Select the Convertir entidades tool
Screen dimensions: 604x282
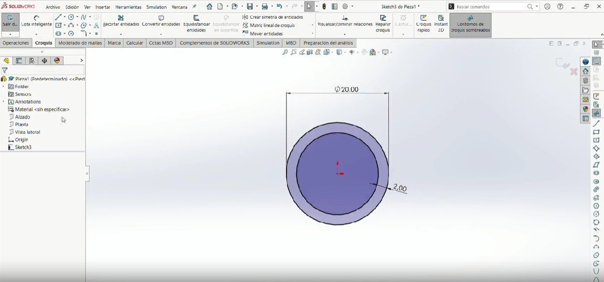coord(161,21)
